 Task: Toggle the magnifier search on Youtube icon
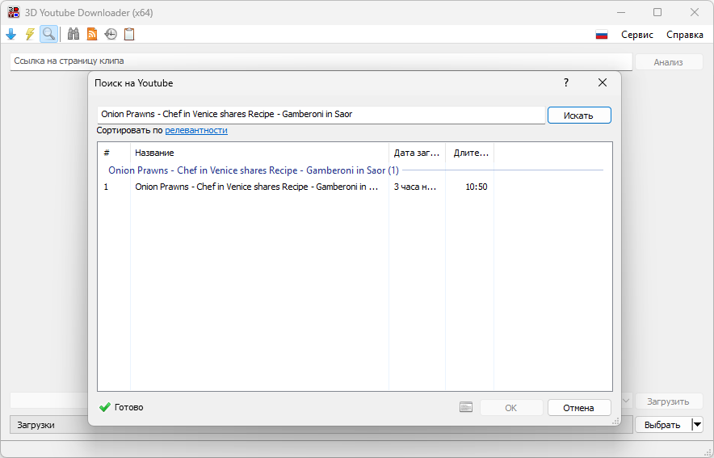click(48, 34)
